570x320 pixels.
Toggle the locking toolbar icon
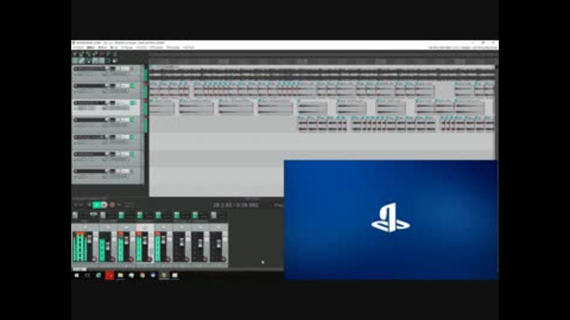click(x=115, y=60)
